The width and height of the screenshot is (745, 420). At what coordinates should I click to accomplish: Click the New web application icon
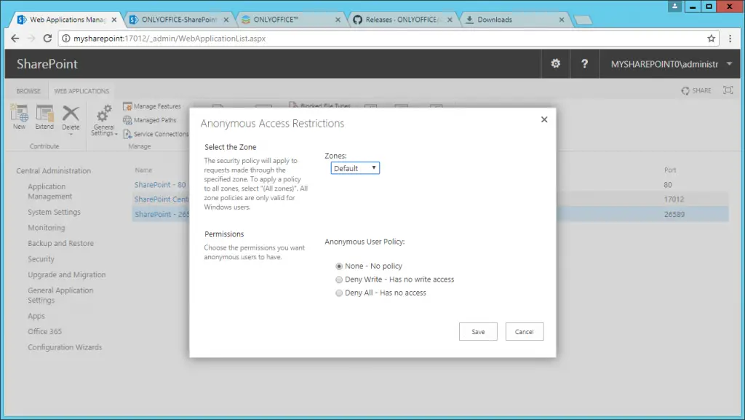coord(20,117)
